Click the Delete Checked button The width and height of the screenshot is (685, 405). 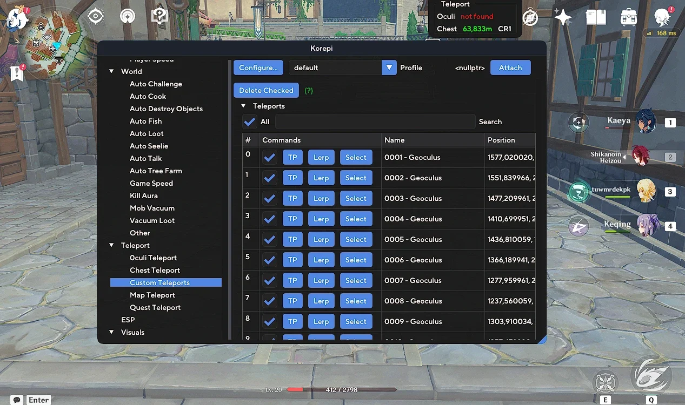[x=266, y=90]
